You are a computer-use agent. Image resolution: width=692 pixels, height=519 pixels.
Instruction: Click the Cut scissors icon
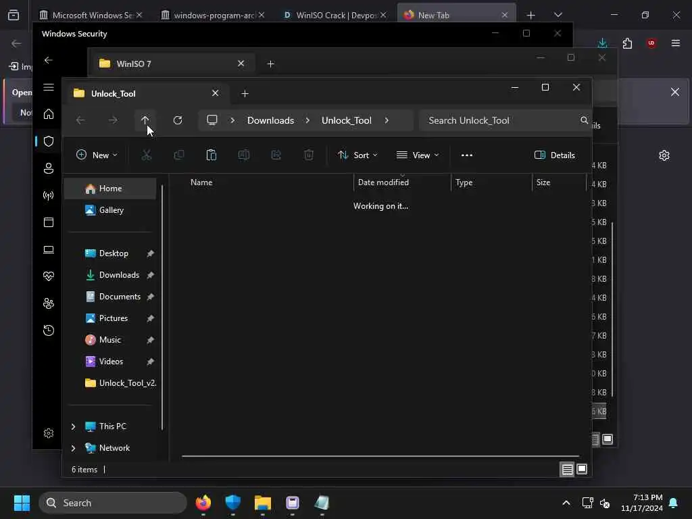(x=146, y=155)
